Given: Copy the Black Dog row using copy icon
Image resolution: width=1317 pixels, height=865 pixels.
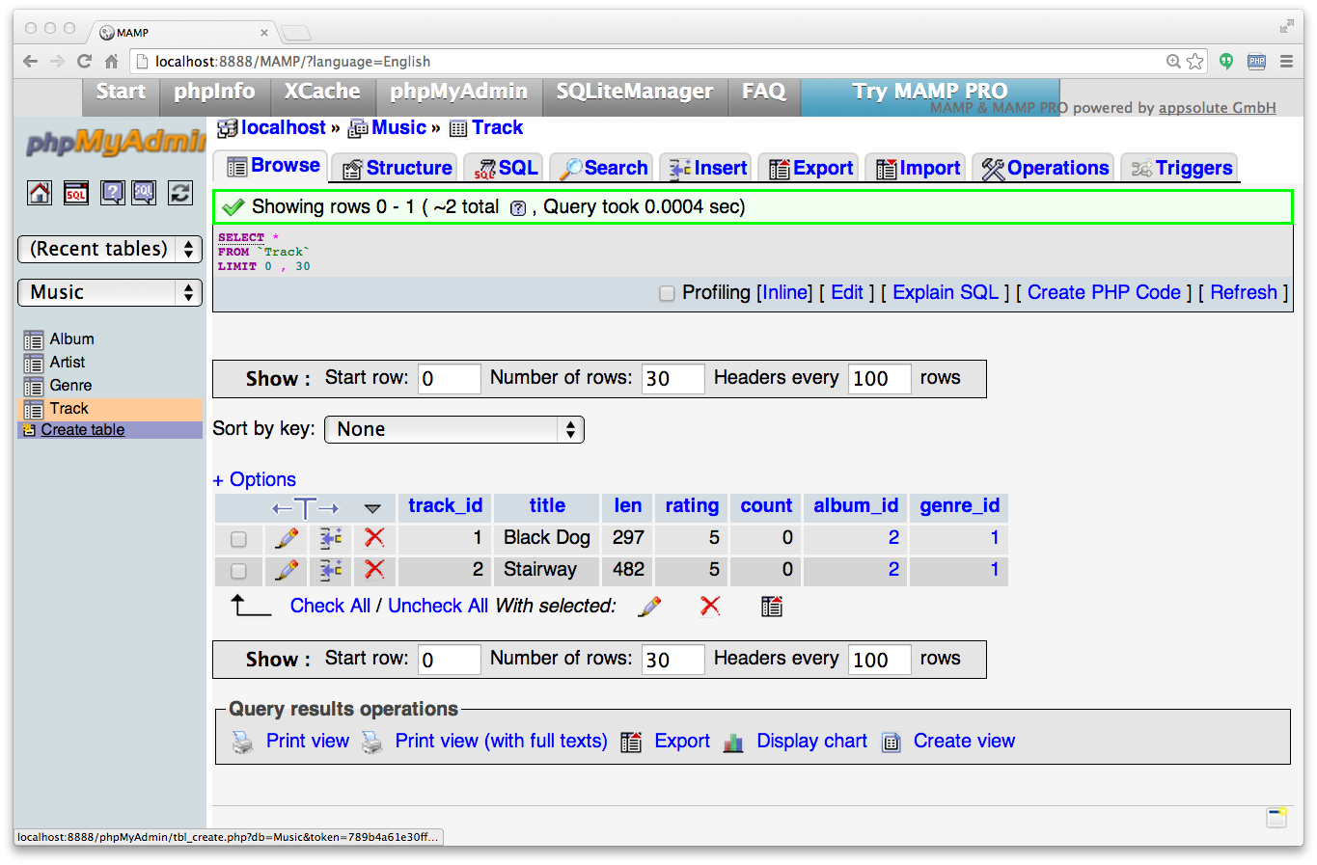Looking at the screenshot, I should [x=331, y=538].
